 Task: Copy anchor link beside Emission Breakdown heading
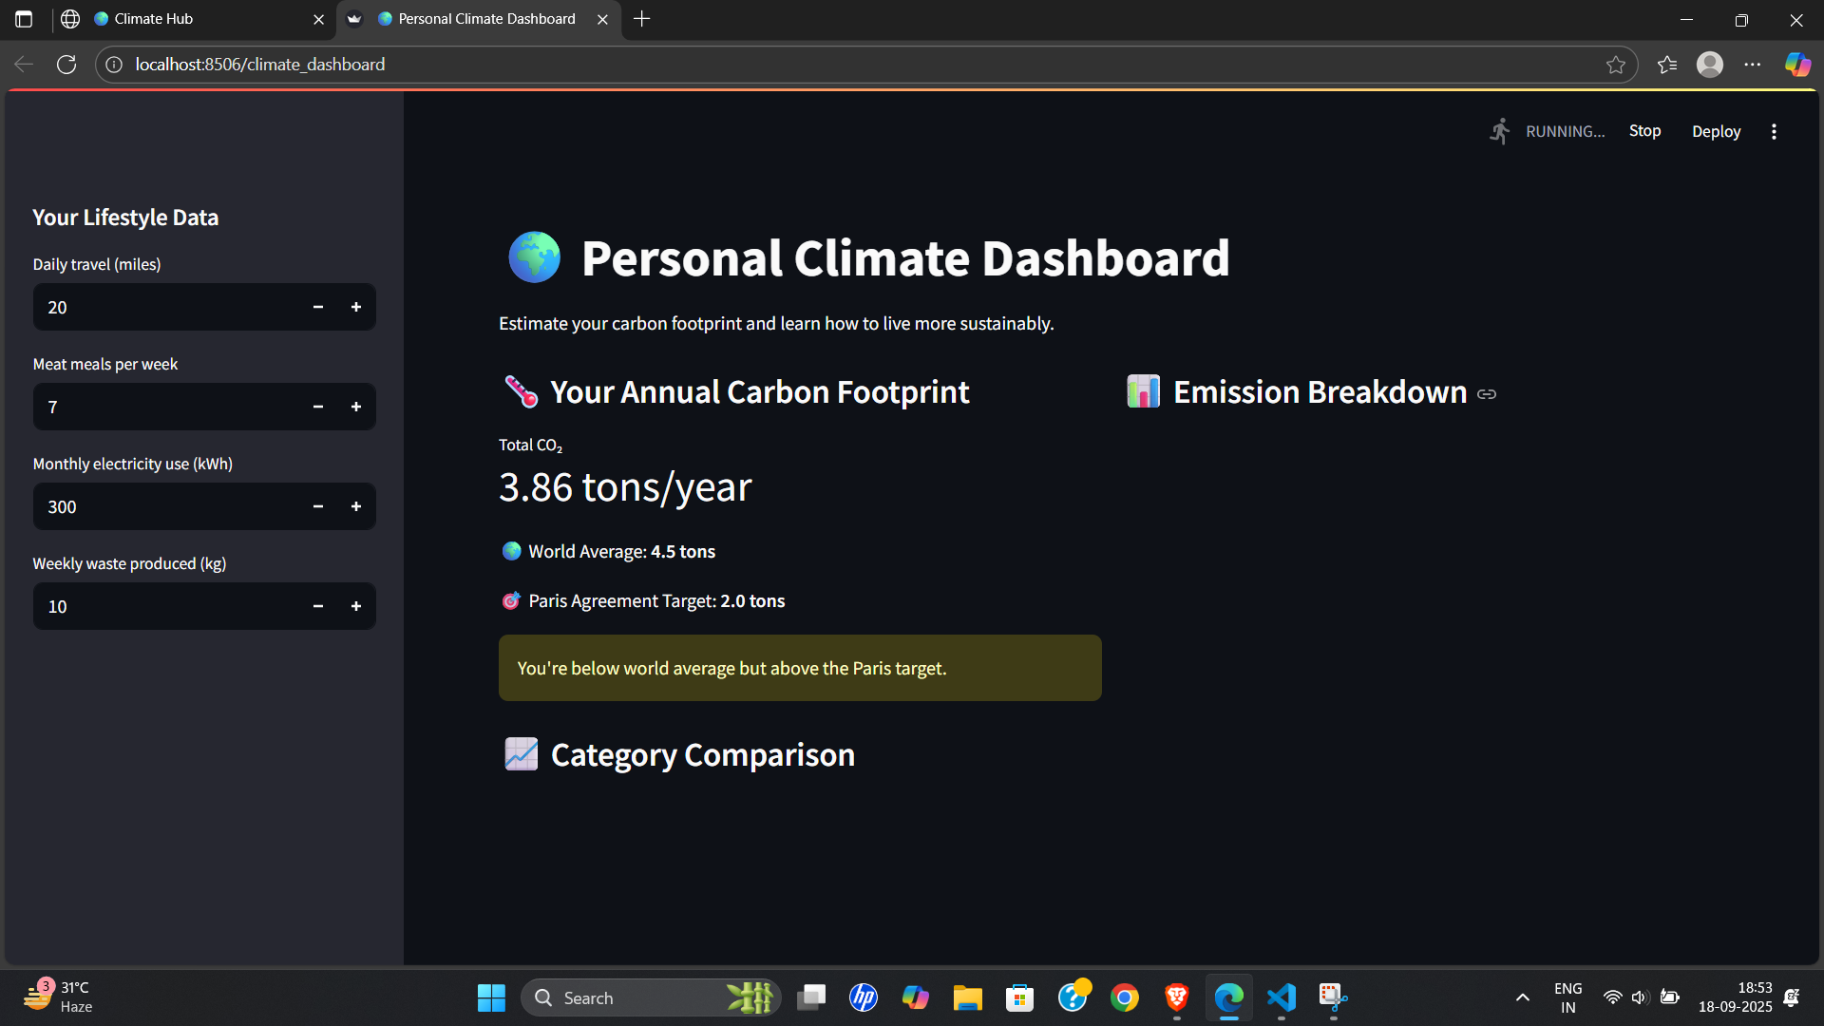[x=1487, y=393]
